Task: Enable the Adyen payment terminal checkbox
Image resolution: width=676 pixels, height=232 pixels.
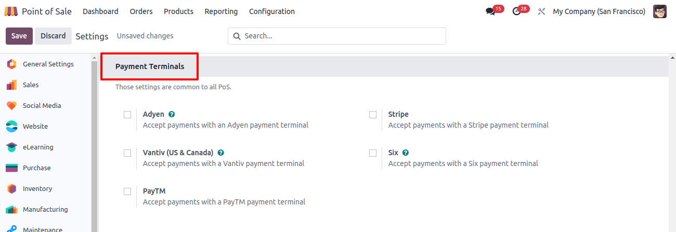Action: [127, 115]
